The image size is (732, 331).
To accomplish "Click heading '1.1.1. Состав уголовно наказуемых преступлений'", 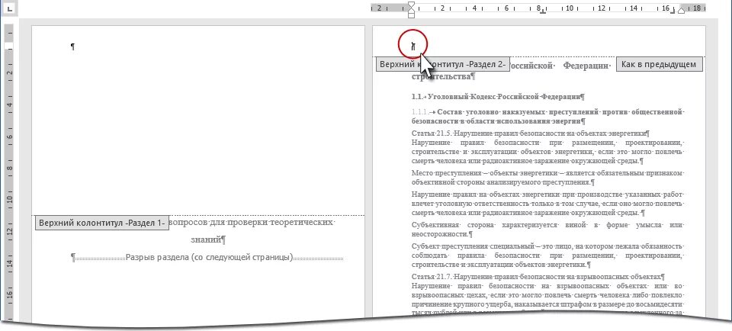I will click(547, 116).
